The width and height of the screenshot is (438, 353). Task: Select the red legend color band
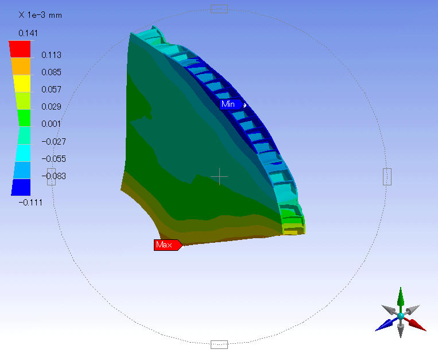click(x=20, y=49)
